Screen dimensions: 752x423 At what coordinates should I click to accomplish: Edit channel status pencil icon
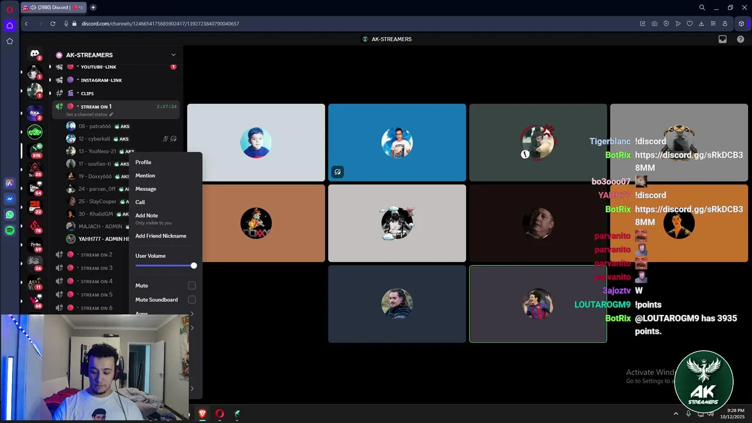[111, 115]
